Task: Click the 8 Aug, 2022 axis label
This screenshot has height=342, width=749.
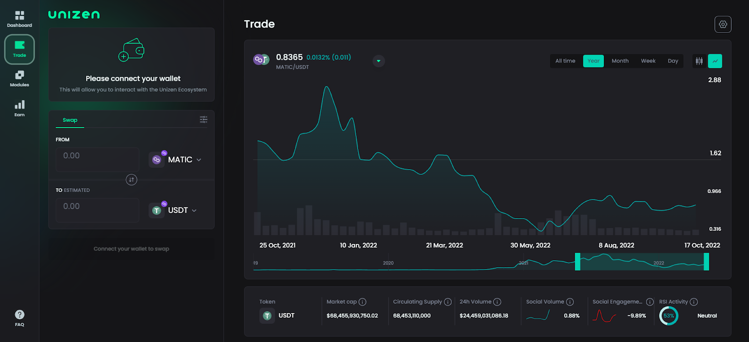Action: click(x=617, y=245)
